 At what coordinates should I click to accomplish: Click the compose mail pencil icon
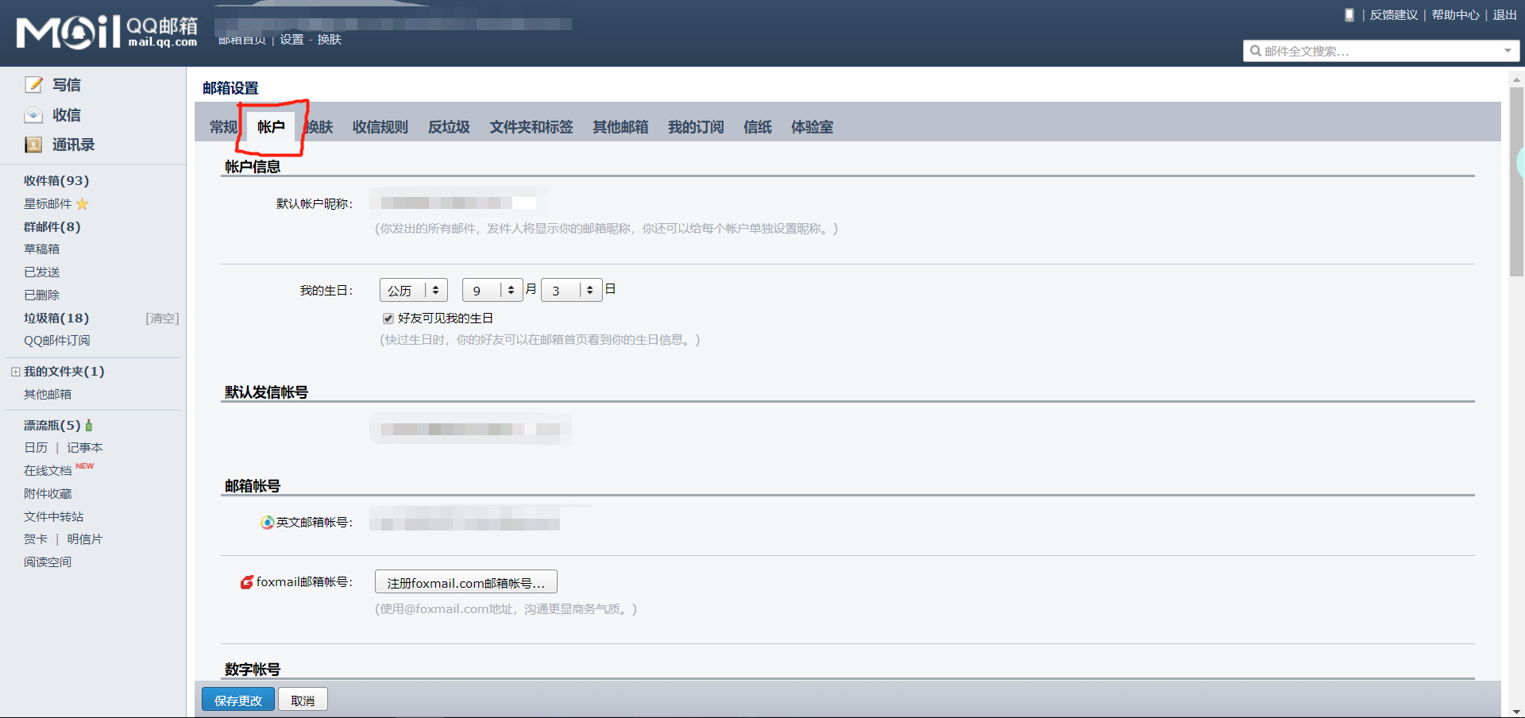pyautogui.click(x=33, y=85)
